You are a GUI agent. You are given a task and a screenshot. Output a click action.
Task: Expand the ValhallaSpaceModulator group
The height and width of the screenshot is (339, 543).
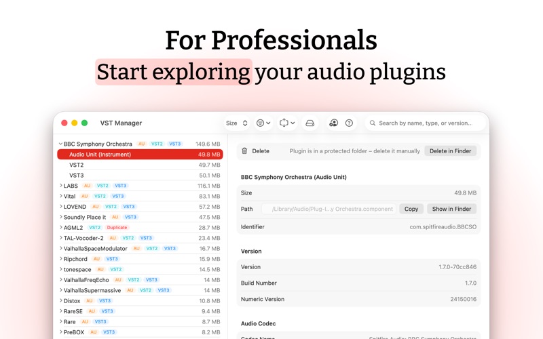pos(60,248)
